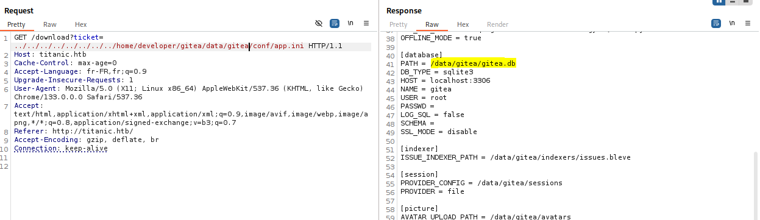Click the SCHEMA = line in Response
Image resolution: width=760 pixels, height=220 pixels.
[x=417, y=123]
